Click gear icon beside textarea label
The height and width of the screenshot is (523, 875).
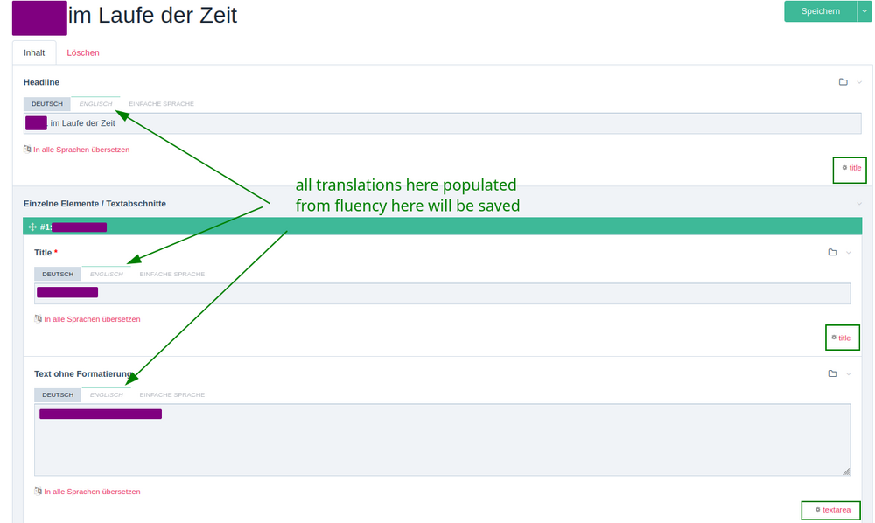pos(817,509)
